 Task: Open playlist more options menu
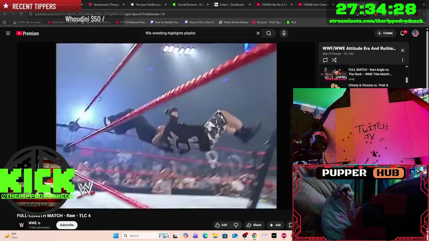(403, 60)
